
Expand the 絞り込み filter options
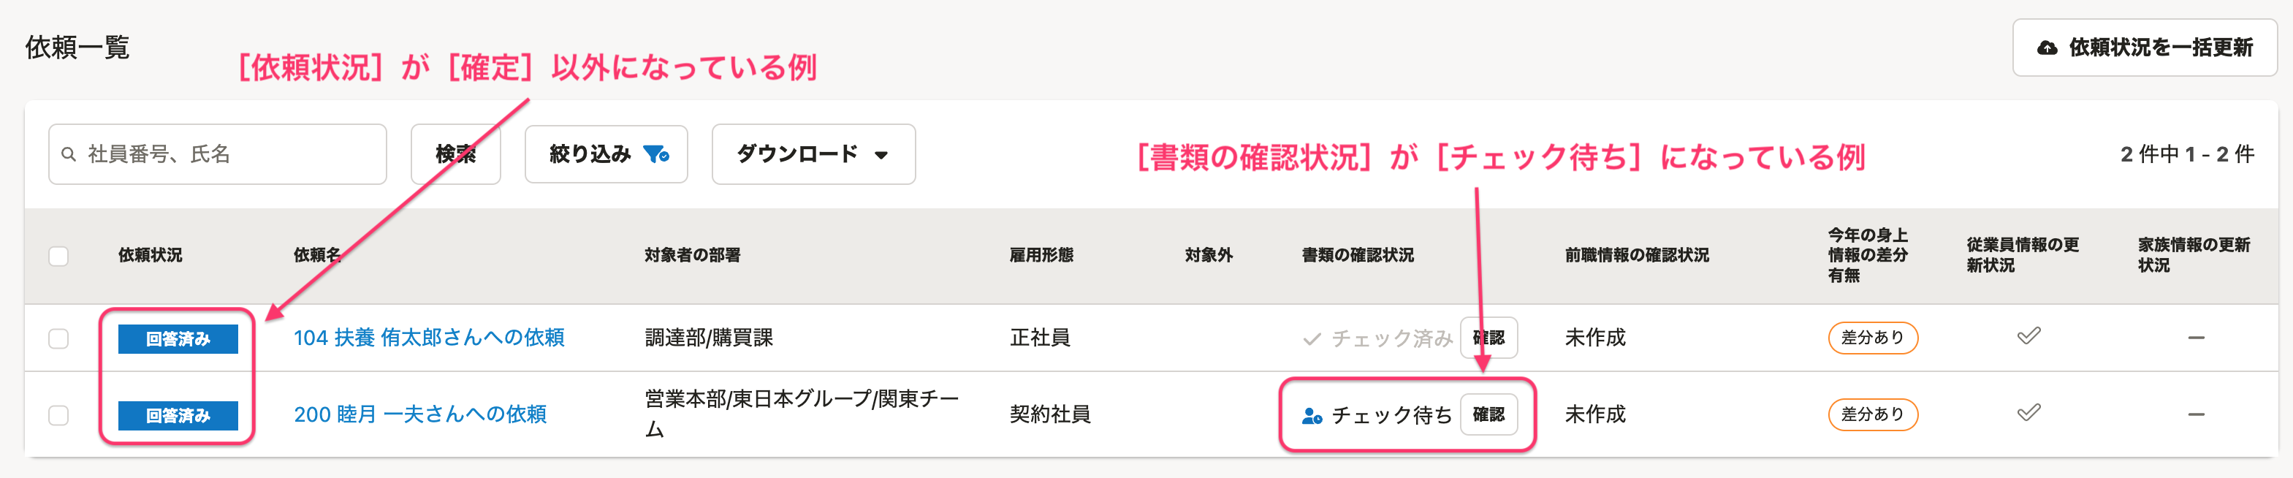point(606,154)
